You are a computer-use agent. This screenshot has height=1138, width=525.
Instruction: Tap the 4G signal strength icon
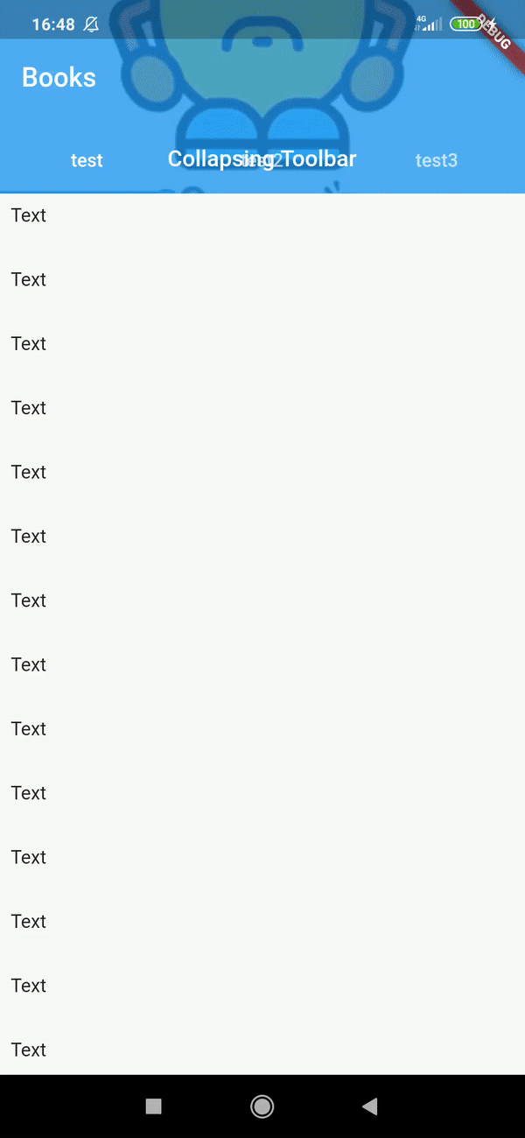(x=430, y=24)
